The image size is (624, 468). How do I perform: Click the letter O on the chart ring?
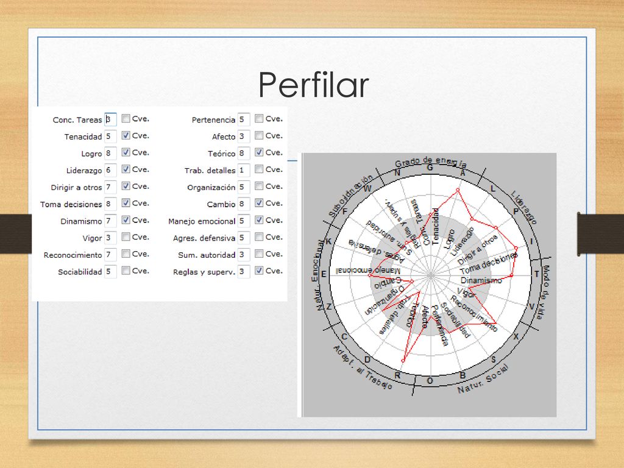tap(430, 381)
